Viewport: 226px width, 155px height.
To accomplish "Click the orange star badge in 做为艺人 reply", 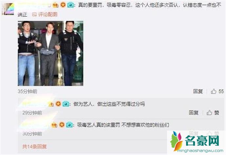I will point(58,104).
